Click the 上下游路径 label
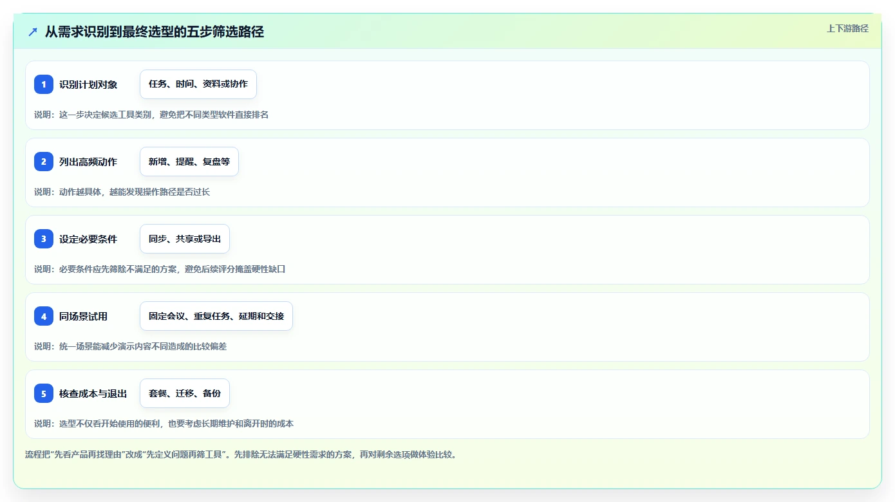 pos(847,28)
